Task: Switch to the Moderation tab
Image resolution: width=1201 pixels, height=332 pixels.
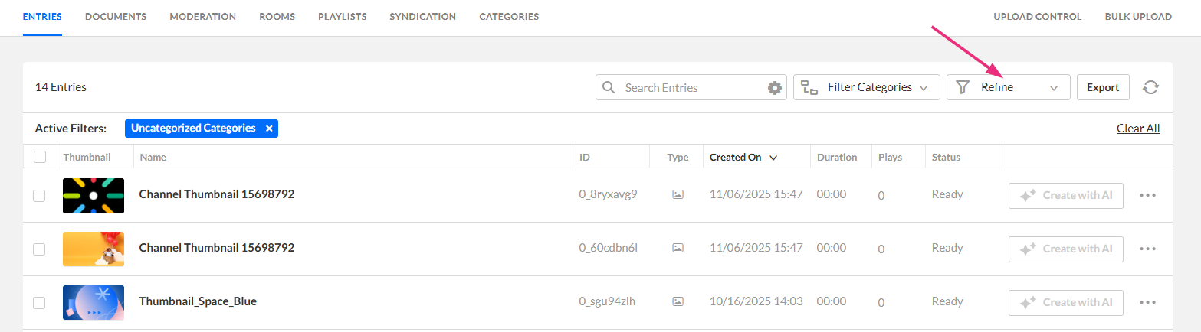Action: coord(202,16)
